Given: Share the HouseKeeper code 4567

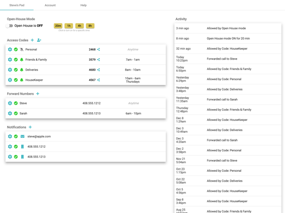Looking at the screenshot, I should coord(99,80).
